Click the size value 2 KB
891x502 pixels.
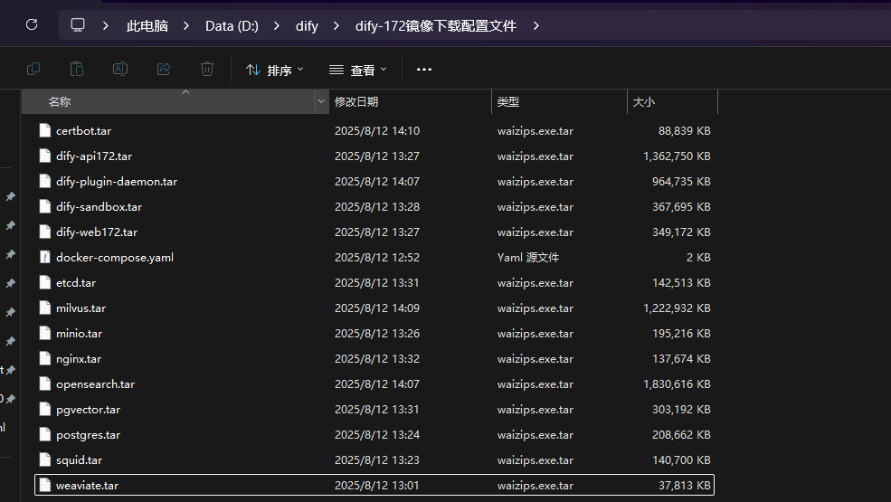click(x=698, y=257)
